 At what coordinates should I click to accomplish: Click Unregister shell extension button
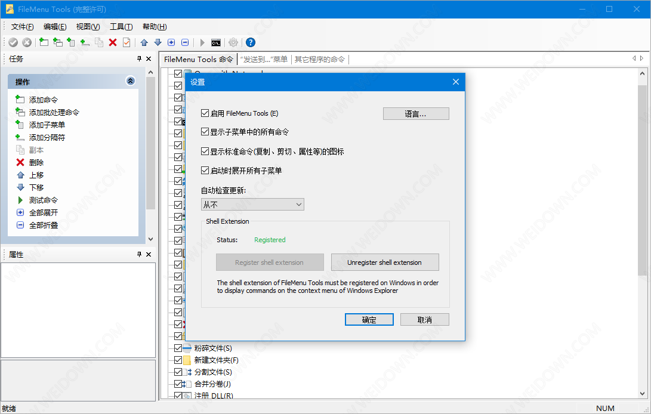click(385, 262)
